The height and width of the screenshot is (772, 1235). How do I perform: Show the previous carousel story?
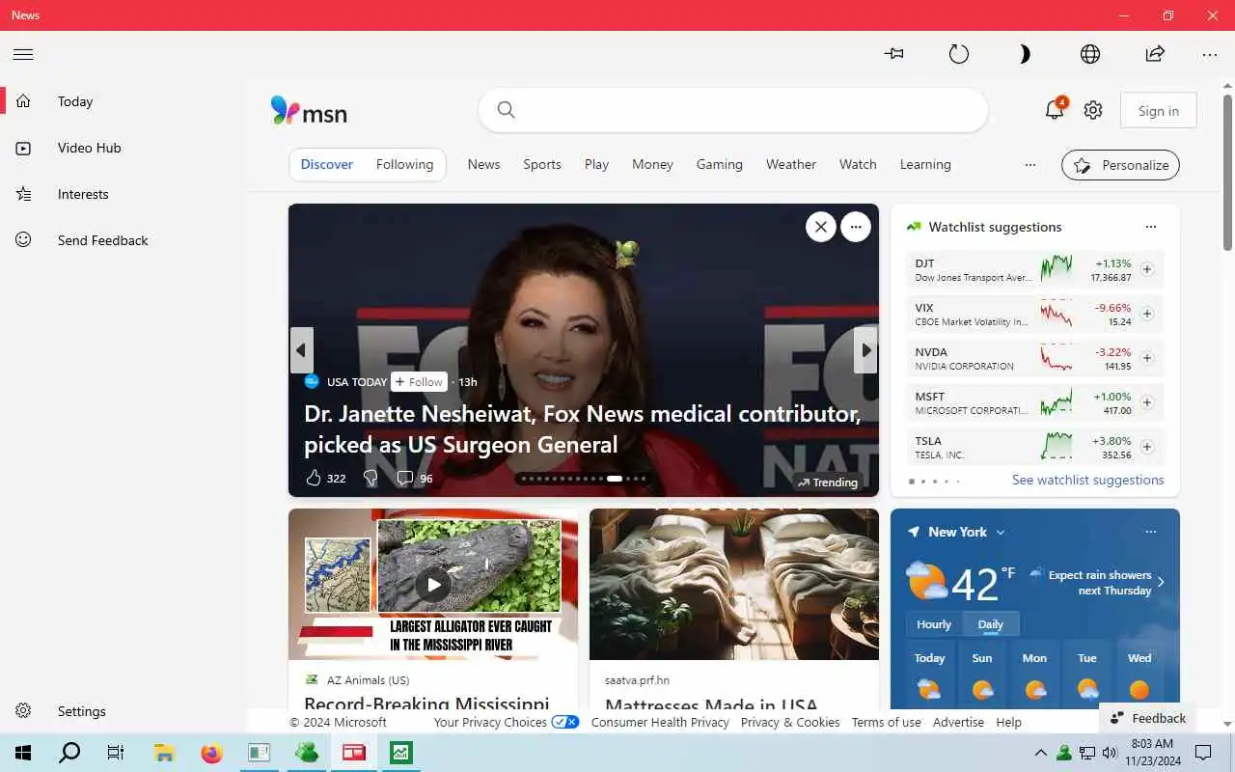(x=301, y=350)
